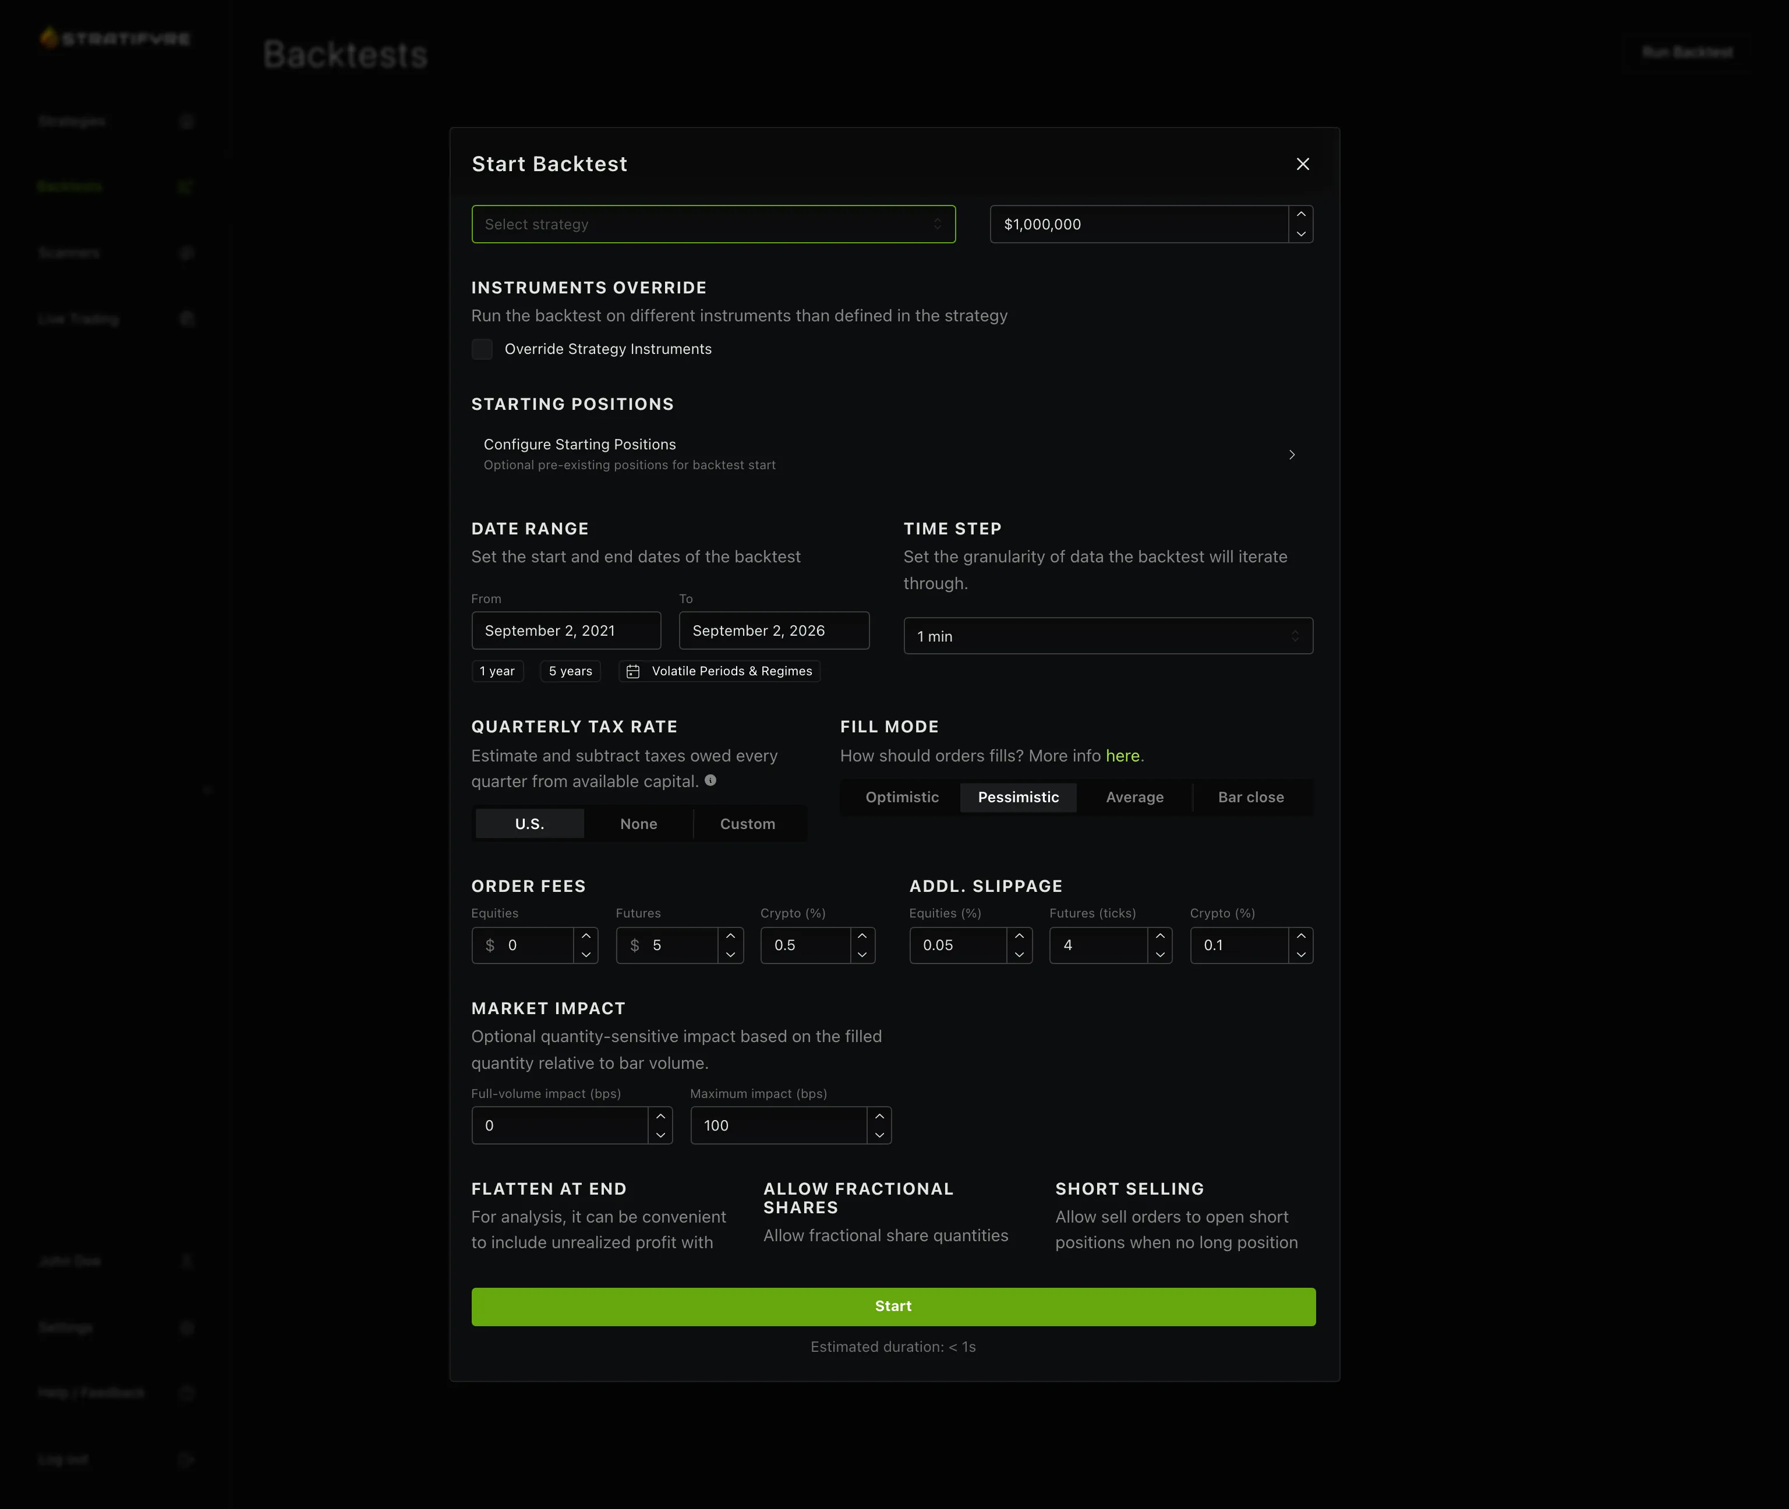Open the Select strategy dropdown
Screen dimensions: 1789x1509
click(x=713, y=224)
